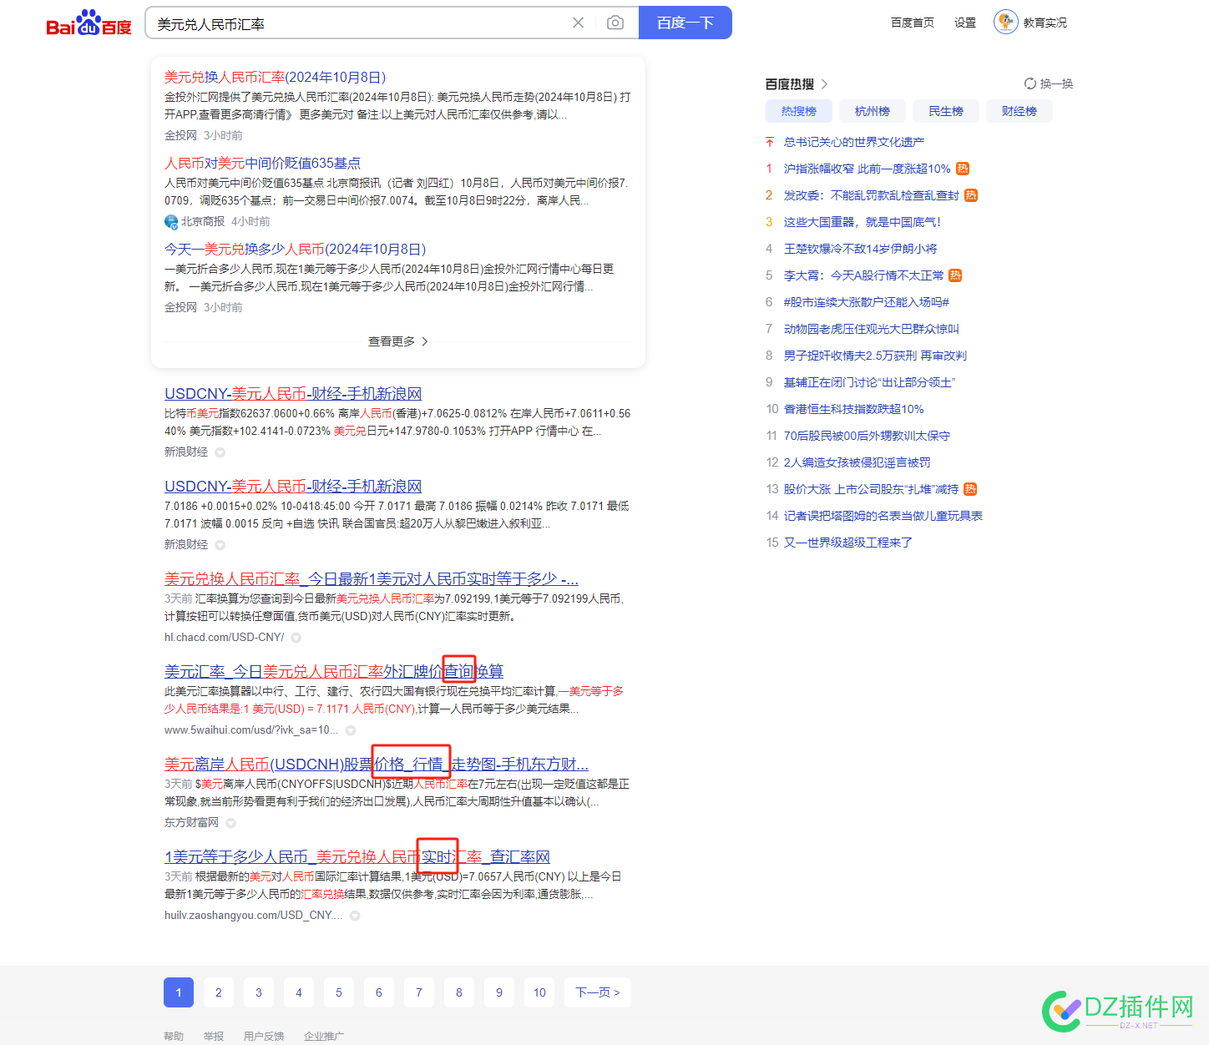Screen dimensions: 1209x1045
Task: Switch to 财经榜 tab
Action: (1019, 111)
